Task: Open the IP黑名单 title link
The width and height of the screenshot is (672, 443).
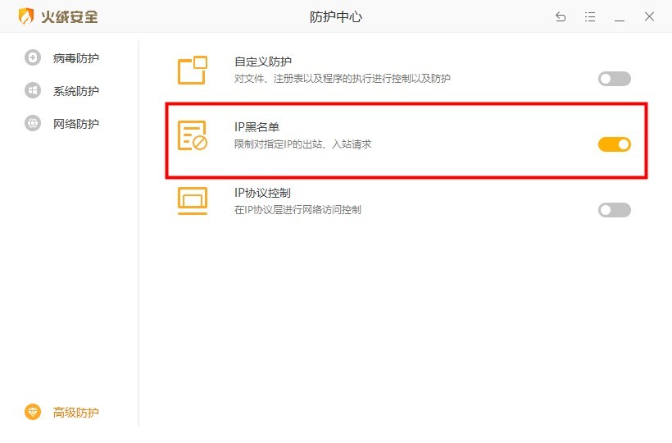Action: click(x=257, y=127)
